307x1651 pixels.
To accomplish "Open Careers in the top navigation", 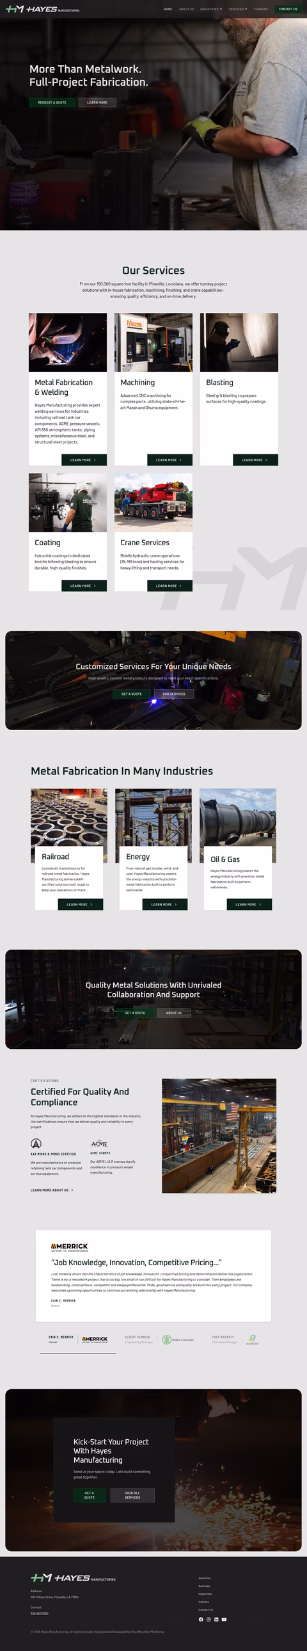I will point(261,10).
